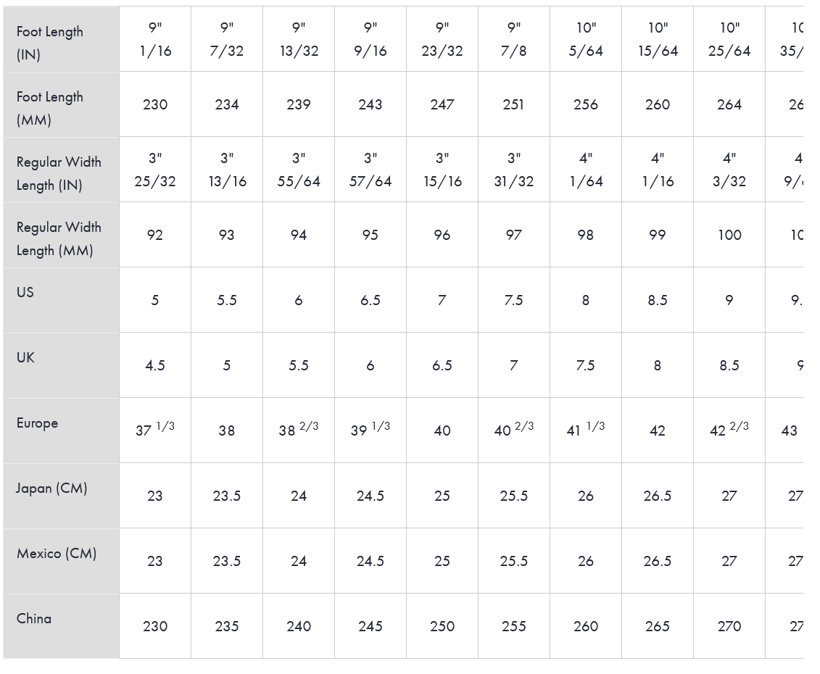Select the 100 regular width millimeter cell
This screenshot has height=674, width=820.
729,235
